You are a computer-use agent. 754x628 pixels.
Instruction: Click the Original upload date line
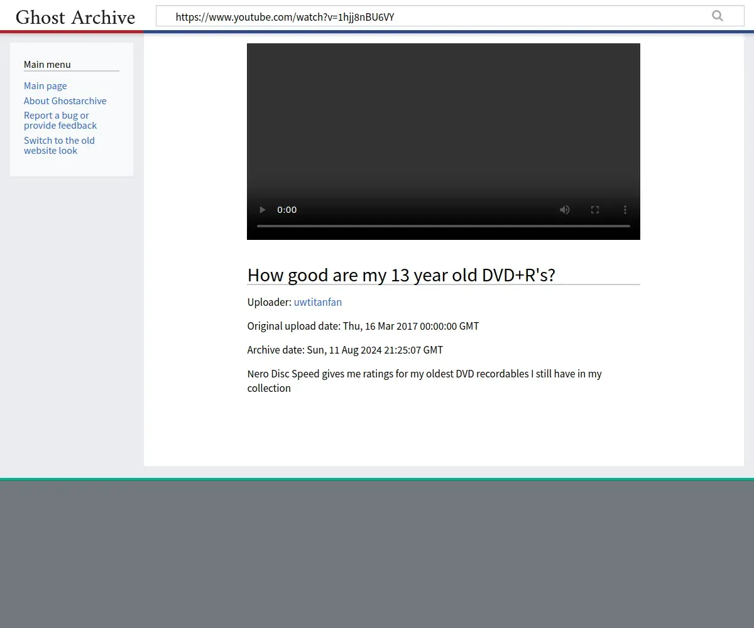click(363, 326)
